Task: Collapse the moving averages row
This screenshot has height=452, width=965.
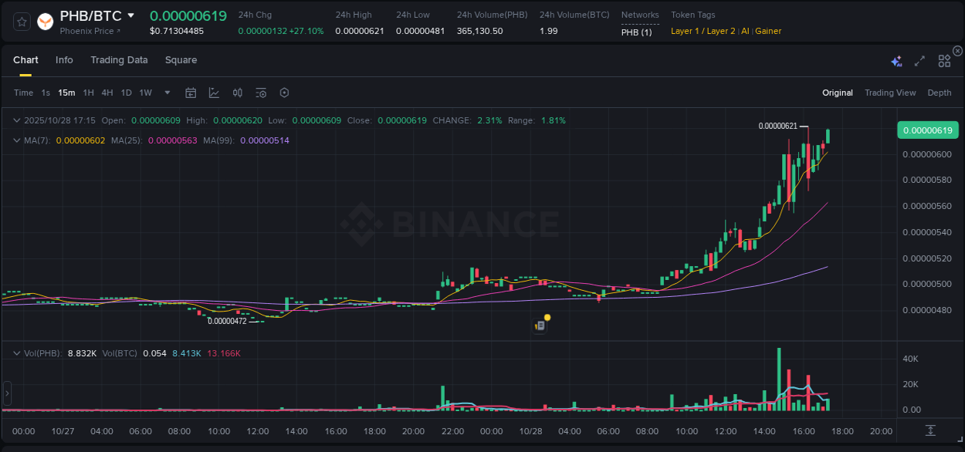Action: coord(17,140)
